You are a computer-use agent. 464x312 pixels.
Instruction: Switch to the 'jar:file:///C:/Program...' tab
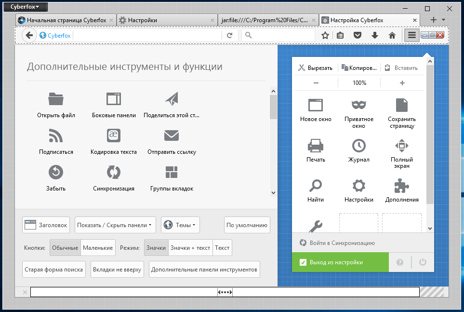[x=268, y=20]
